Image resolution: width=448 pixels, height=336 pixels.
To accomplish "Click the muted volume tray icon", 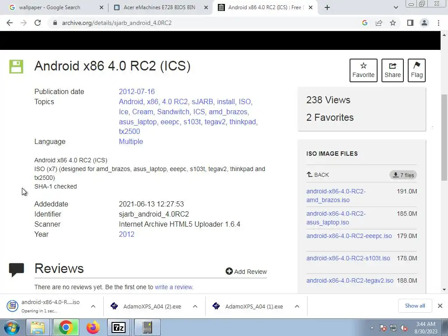I will click(x=404, y=328).
